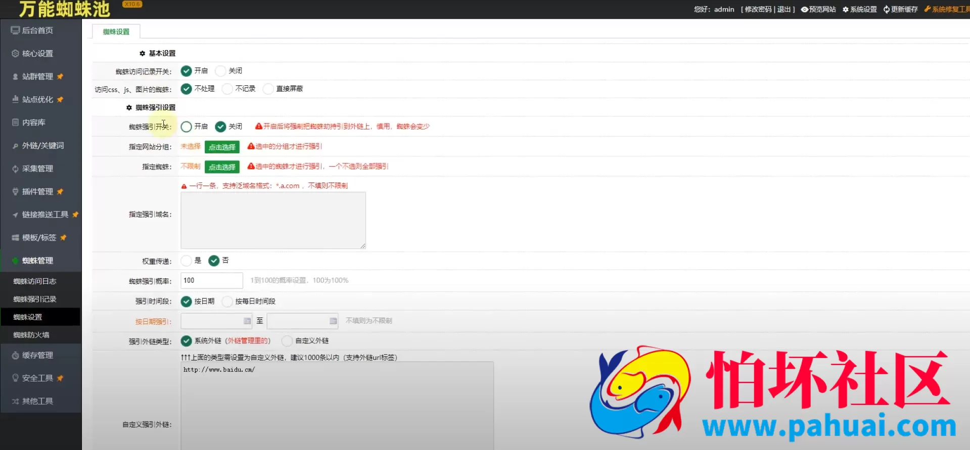Click the cube icon beside 核心设置
Image resolution: width=970 pixels, height=450 pixels.
click(x=15, y=54)
